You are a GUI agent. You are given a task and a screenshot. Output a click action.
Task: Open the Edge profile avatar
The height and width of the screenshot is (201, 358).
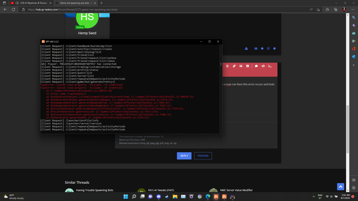[344, 9]
